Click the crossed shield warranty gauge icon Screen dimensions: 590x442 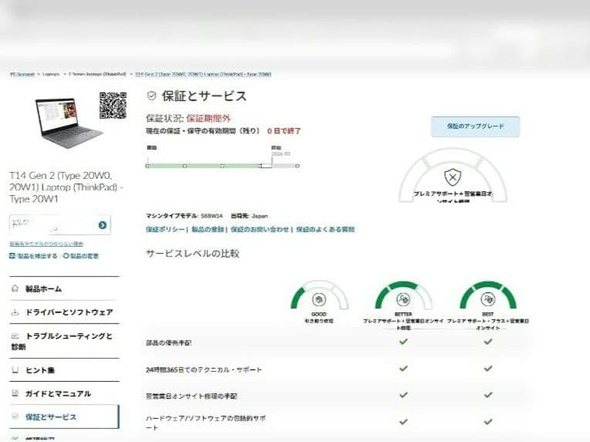(453, 177)
